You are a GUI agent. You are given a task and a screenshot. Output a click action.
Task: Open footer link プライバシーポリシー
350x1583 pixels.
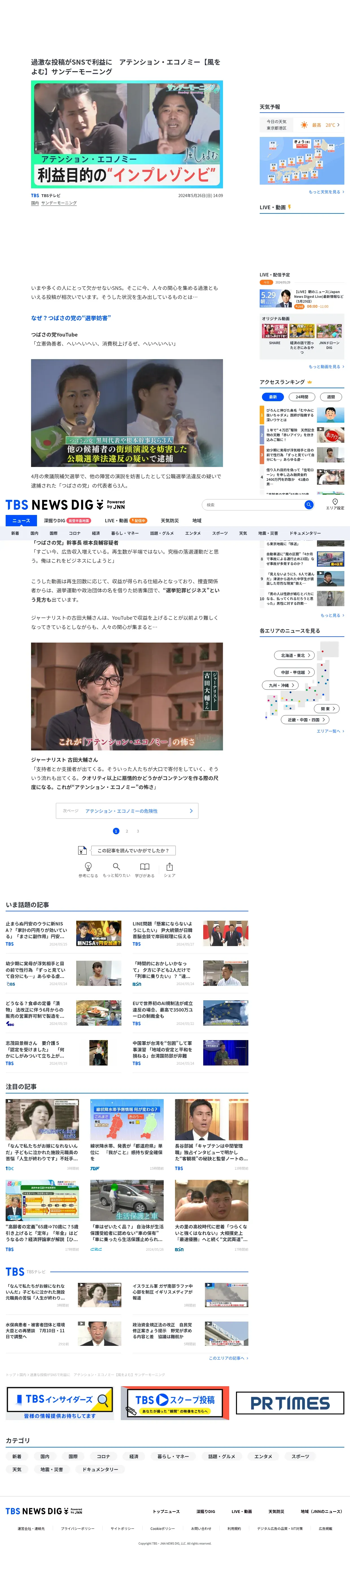pyautogui.click(x=77, y=1528)
